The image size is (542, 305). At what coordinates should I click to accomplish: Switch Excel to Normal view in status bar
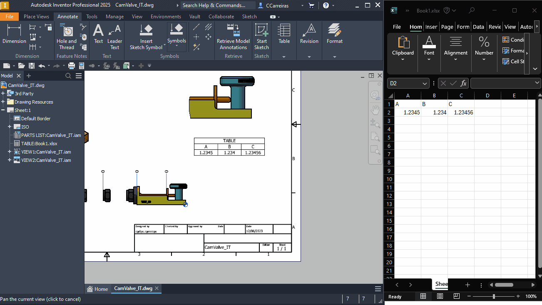click(x=423, y=296)
